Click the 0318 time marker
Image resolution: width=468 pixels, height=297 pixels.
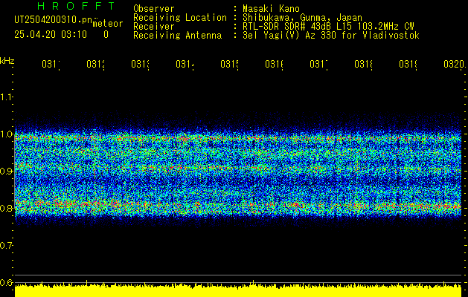point(364,65)
